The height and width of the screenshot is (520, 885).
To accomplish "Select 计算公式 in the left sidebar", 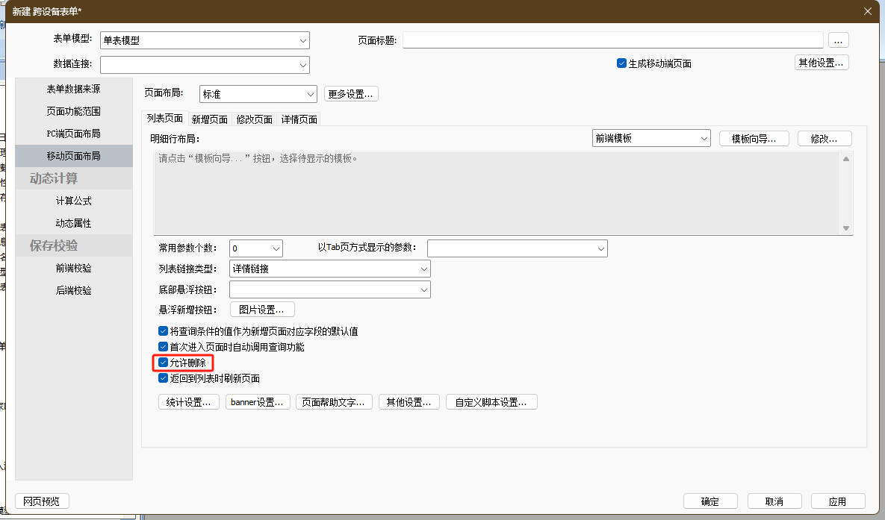I will [73, 201].
